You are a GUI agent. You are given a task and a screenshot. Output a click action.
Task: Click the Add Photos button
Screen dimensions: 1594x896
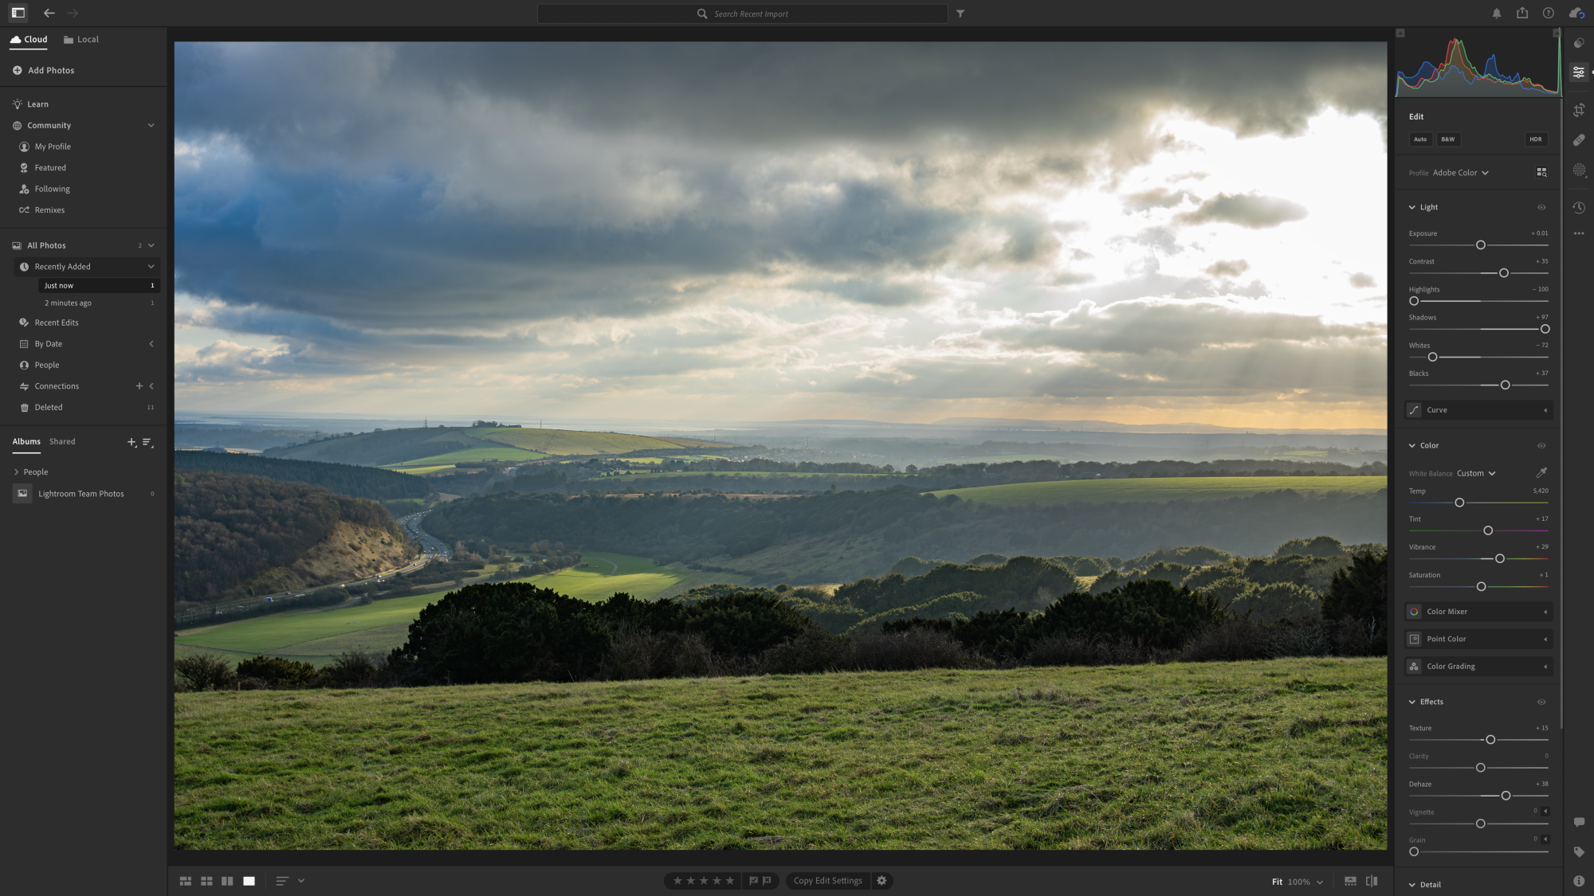click(43, 70)
